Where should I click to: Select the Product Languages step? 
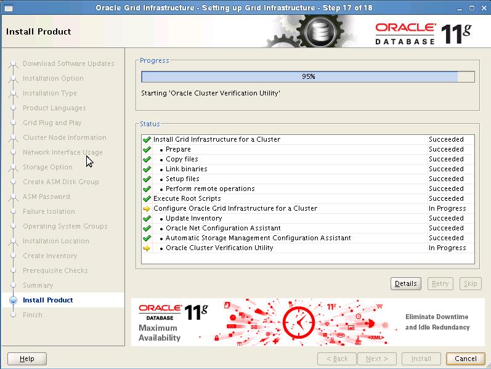[x=54, y=108]
